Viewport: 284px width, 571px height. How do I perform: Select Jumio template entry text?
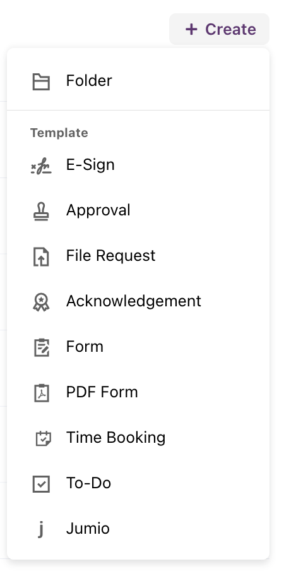[x=88, y=529]
